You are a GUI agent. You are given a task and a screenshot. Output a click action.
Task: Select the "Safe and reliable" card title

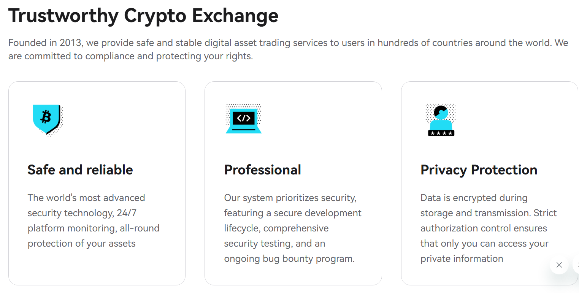(80, 170)
